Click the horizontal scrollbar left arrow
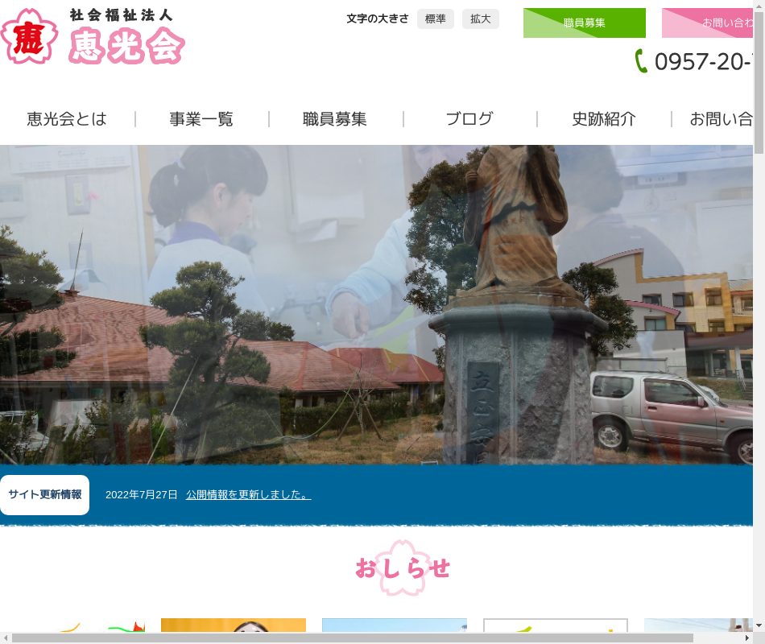Viewport: 765px width, 644px height. click(6, 638)
